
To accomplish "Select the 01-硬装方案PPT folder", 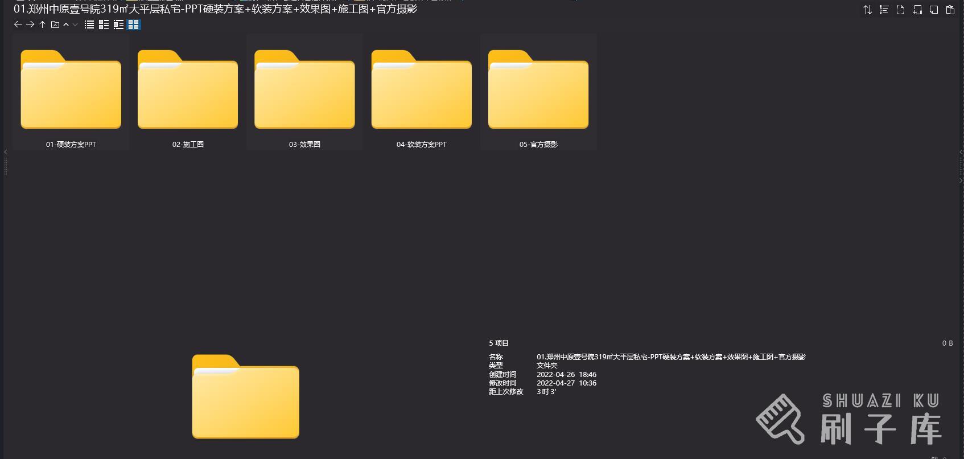I will [71, 92].
